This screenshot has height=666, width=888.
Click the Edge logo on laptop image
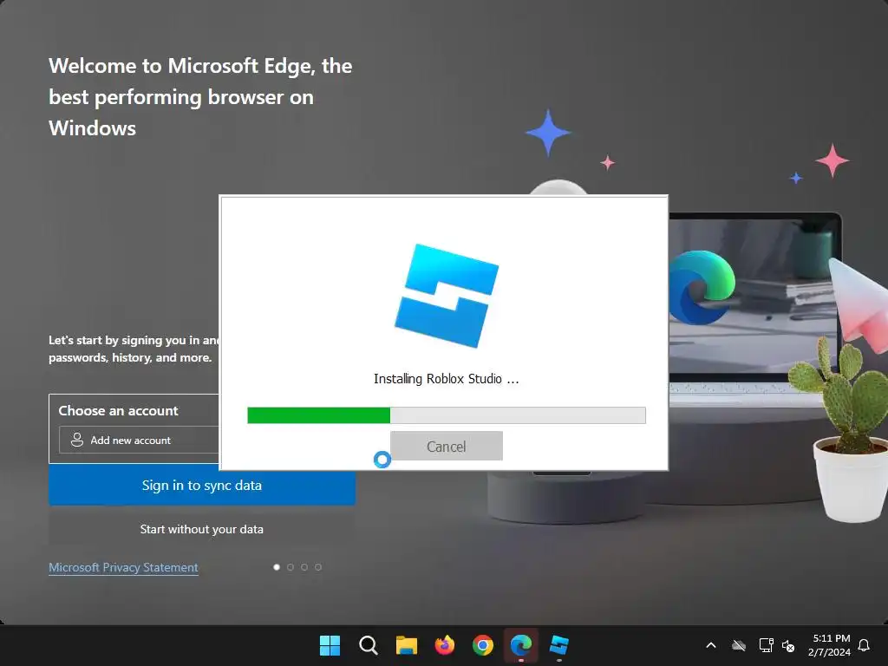click(702, 287)
